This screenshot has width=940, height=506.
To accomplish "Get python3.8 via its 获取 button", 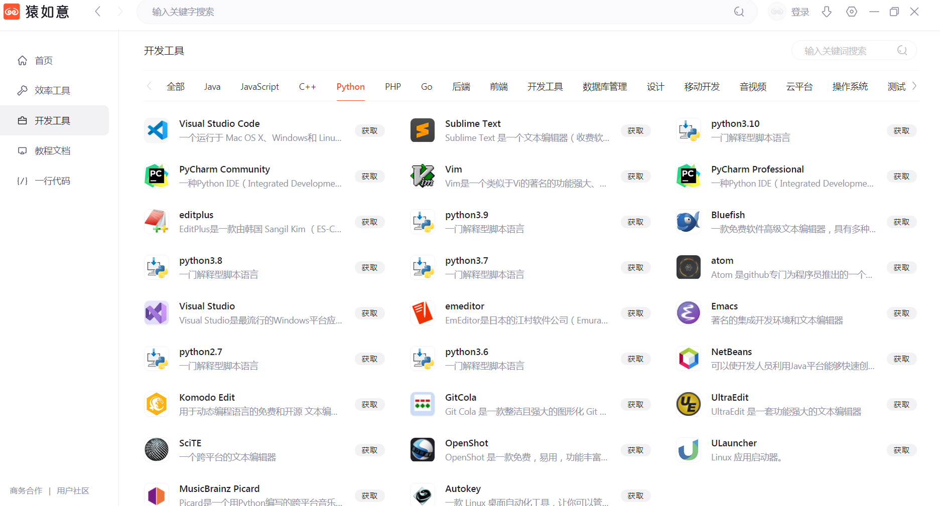I will pyautogui.click(x=370, y=268).
